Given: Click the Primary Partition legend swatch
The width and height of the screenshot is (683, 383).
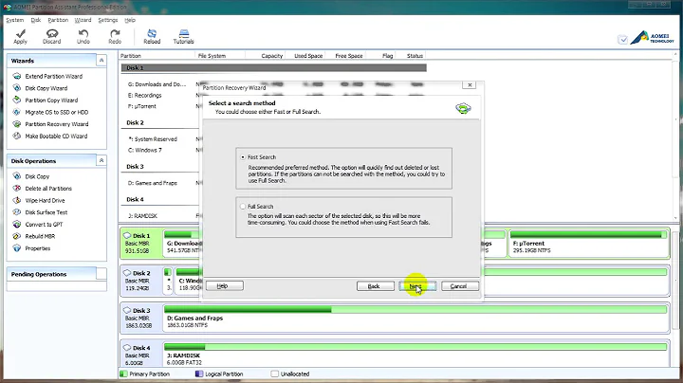Looking at the screenshot, I should (x=123, y=374).
